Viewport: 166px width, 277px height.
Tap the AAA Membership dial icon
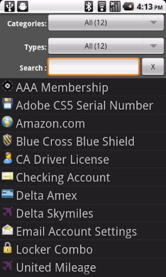tap(7, 86)
